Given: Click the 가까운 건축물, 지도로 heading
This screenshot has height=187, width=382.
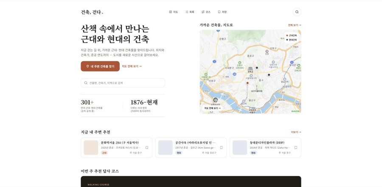Looking at the screenshot, I should click(216, 25).
